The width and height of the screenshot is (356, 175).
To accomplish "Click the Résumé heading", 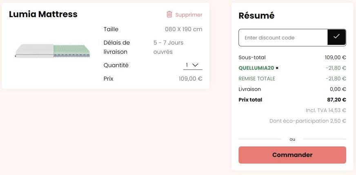I will coord(256,15).
